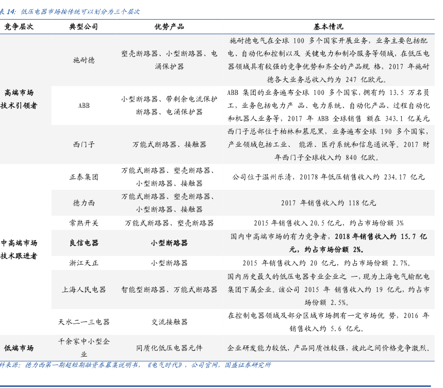The height and width of the screenshot is (388, 443).
Task: Select the 基本情况 column header
Action: pyautogui.click(x=329, y=27)
